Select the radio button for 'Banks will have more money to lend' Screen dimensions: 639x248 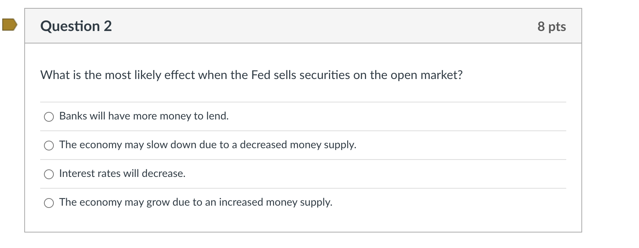pyautogui.click(x=49, y=117)
